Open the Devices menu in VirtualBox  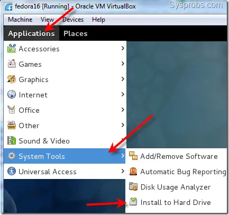[73, 20]
